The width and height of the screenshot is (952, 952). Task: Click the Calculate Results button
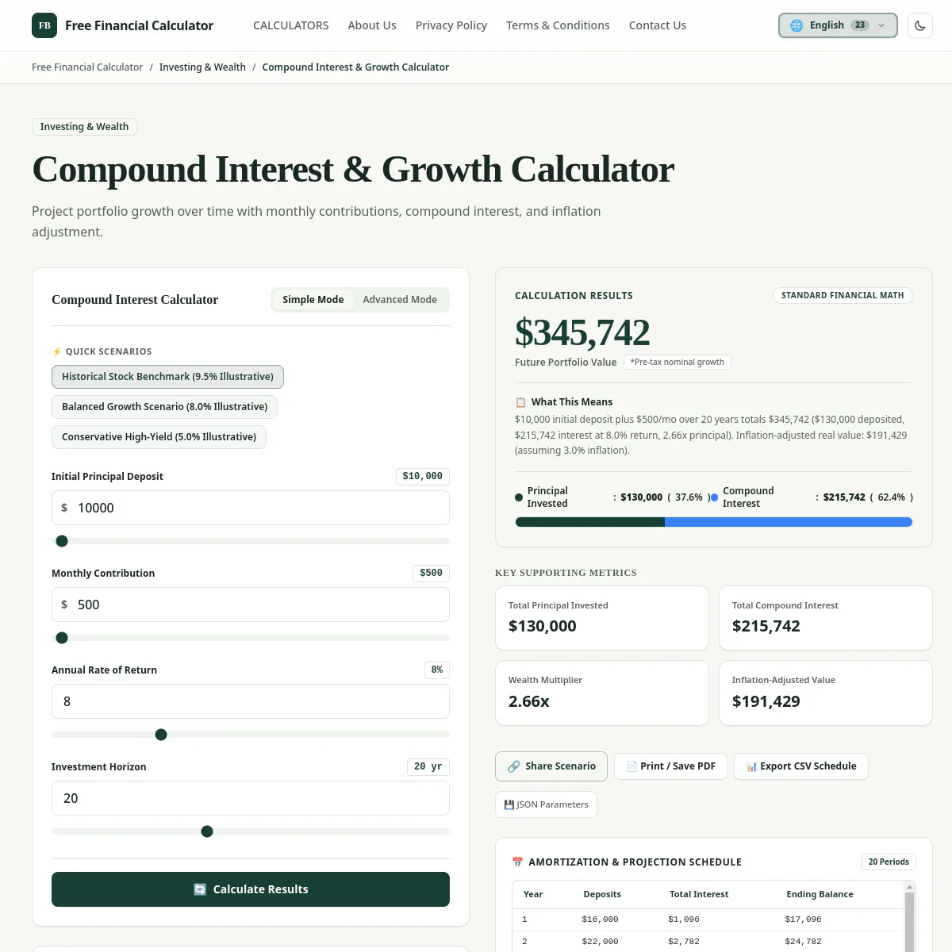(251, 889)
